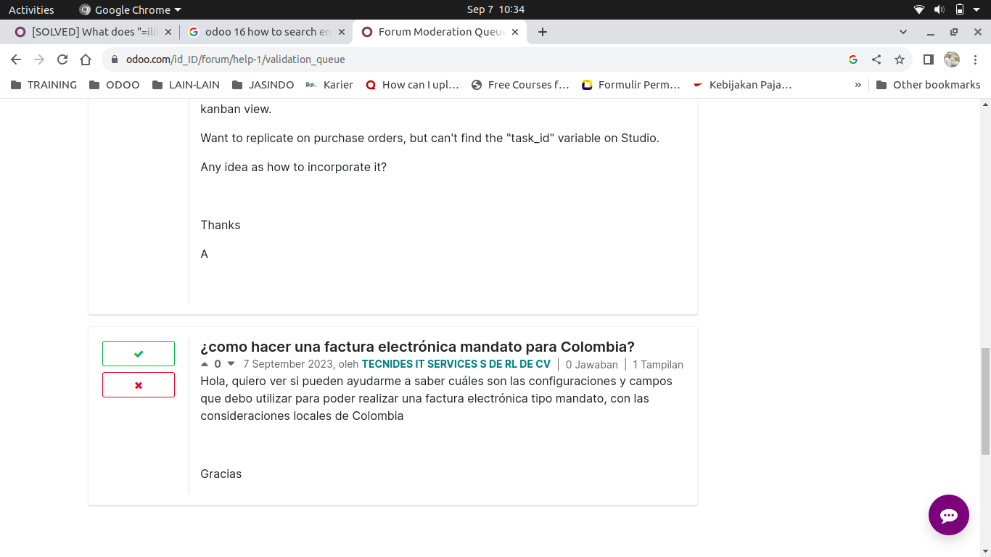Click the address bar URL field
Screen dimensions: 991x557
pyautogui.click(x=435, y=59)
